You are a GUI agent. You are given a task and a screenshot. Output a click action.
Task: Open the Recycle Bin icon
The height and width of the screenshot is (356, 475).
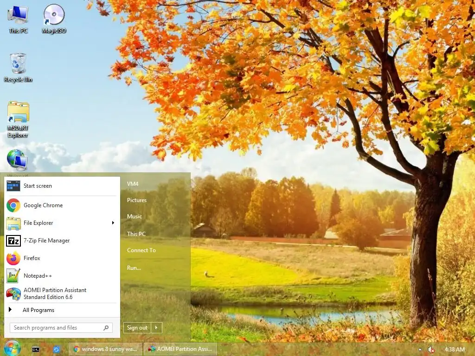tap(18, 68)
